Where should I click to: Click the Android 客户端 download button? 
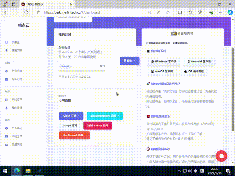click(199, 62)
